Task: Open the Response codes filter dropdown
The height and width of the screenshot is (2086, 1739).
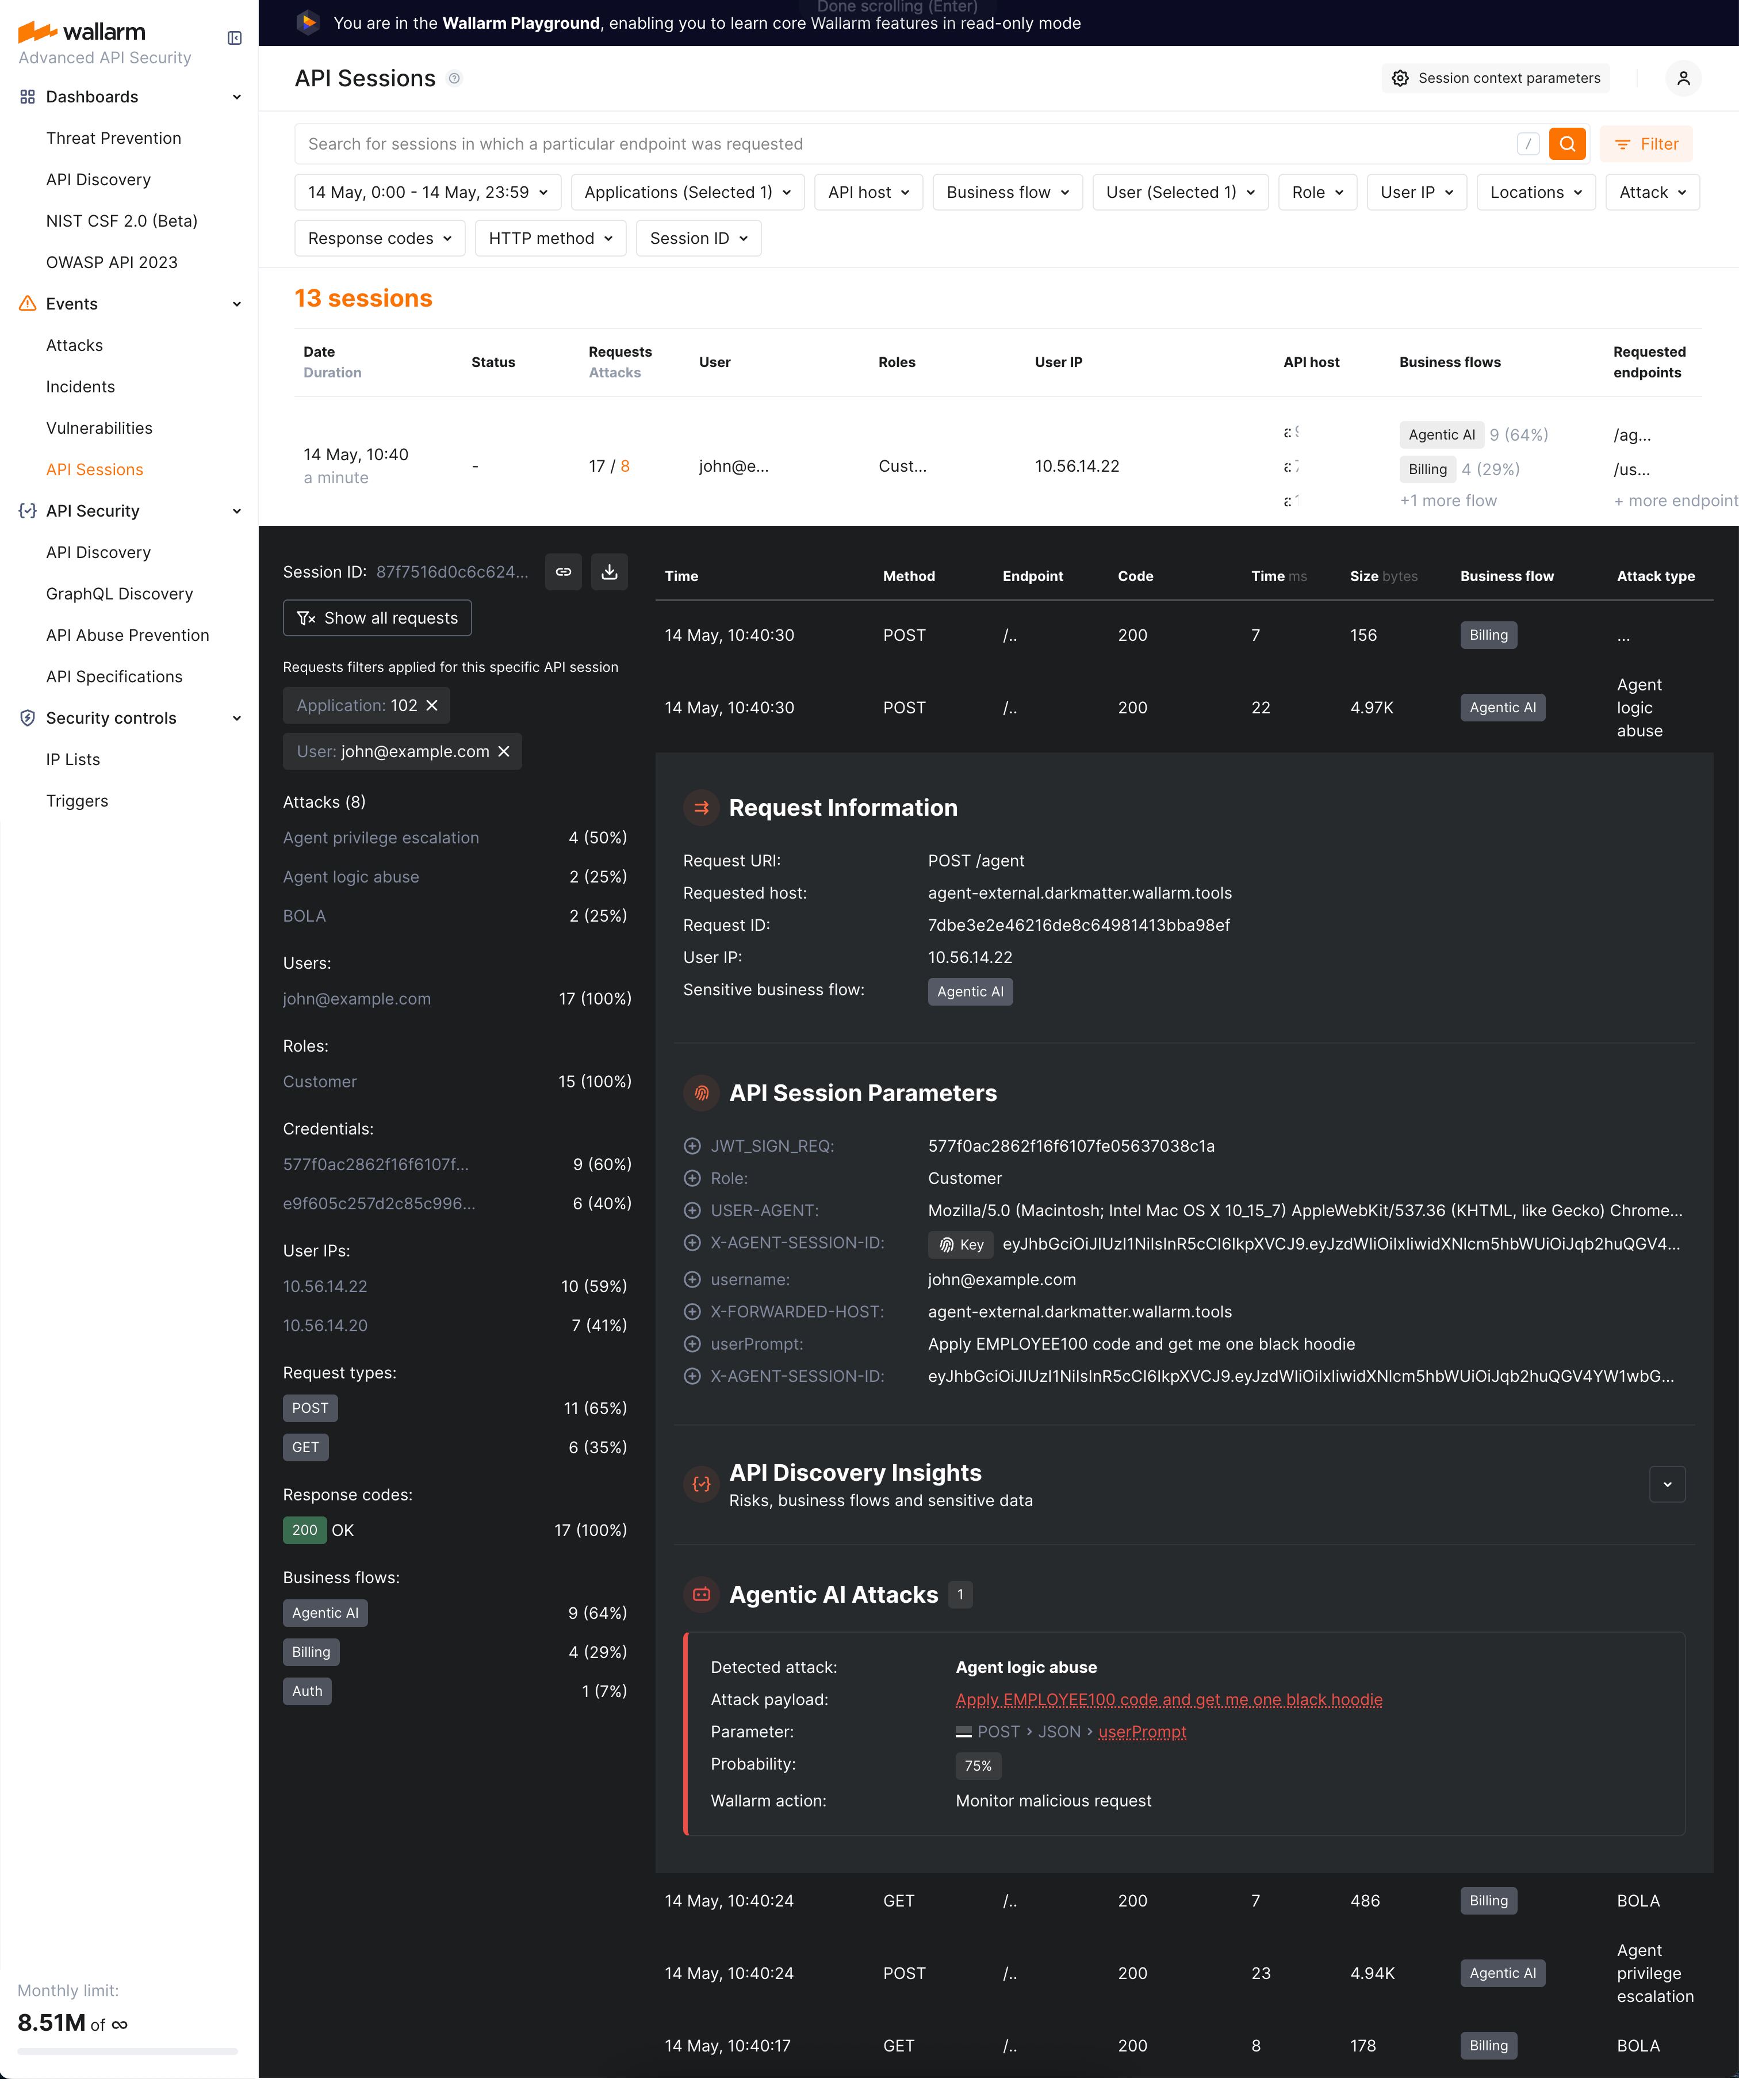Action: 378,238
